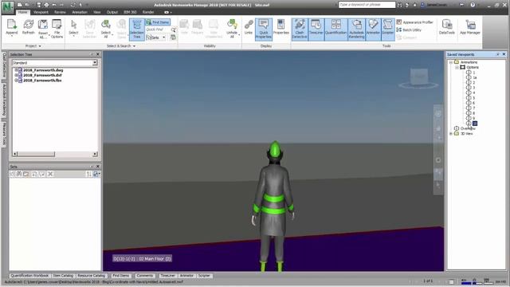Image resolution: width=510 pixels, height=287 pixels.
Task: Toggle the Autodesk Rendering tool
Action: [x=356, y=29]
